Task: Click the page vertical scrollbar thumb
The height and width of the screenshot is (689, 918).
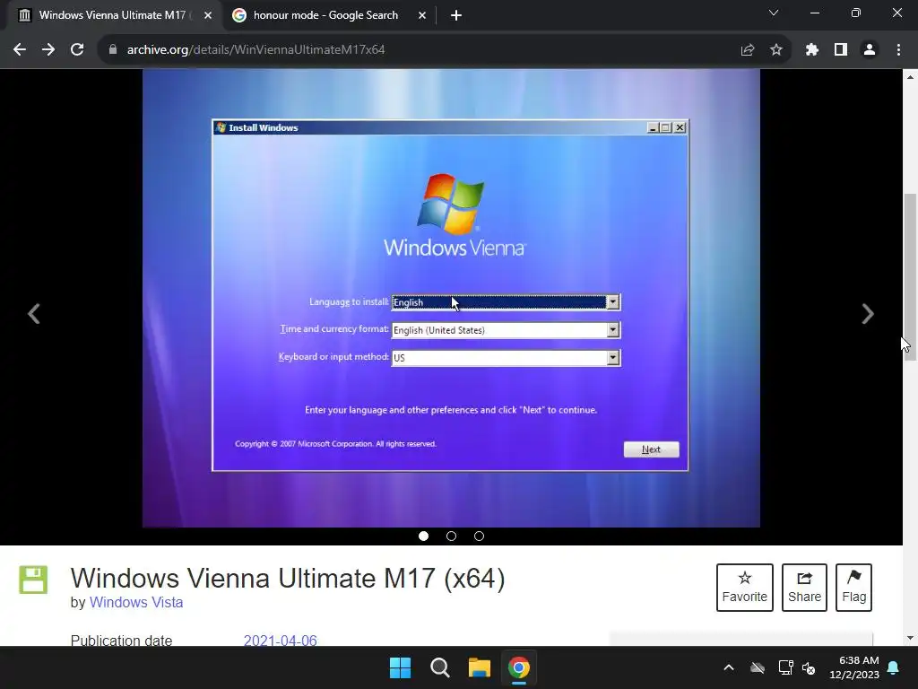Action: pos(910,276)
